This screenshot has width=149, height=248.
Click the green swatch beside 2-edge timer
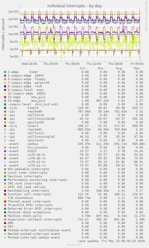5,72
